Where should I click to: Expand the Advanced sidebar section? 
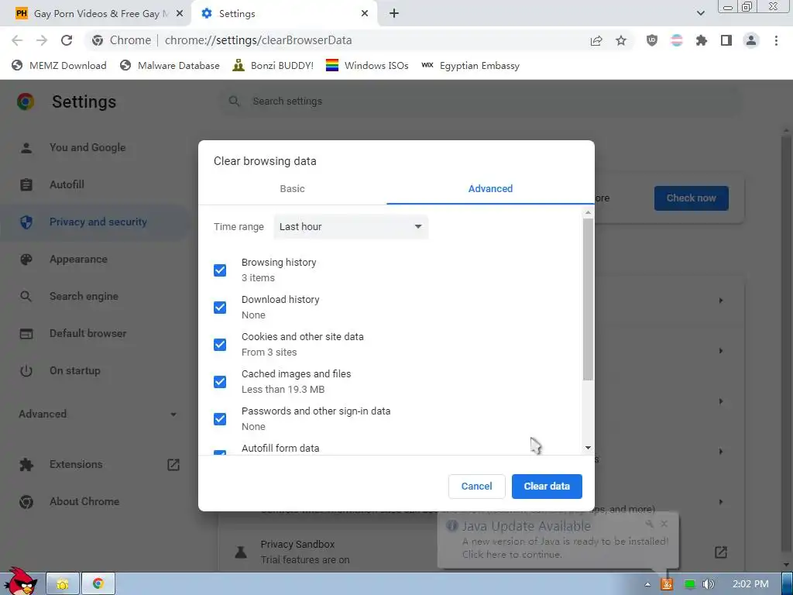98,414
